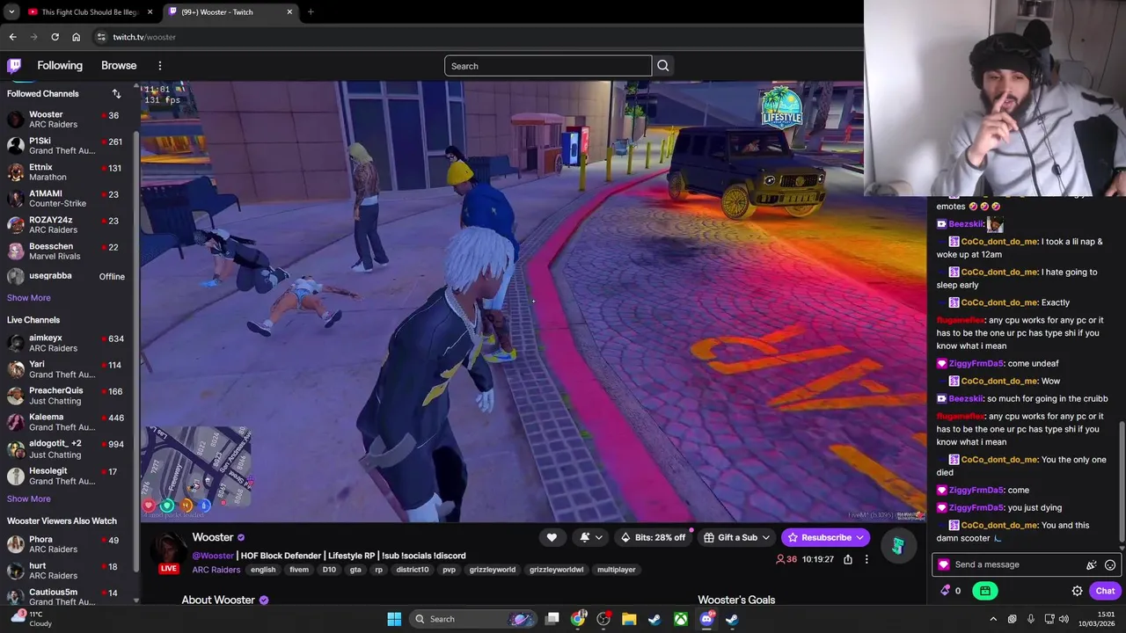Open Hesolegit live channel
Screen dimensions: 1126x633
67,476
